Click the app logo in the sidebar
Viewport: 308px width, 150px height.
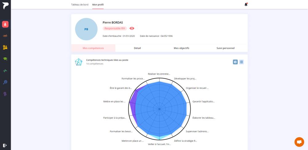point(5,5)
